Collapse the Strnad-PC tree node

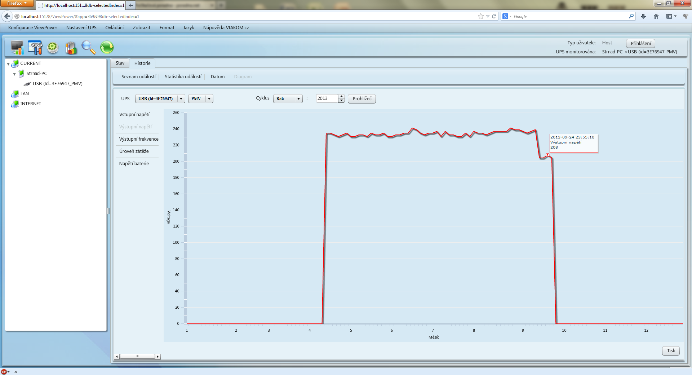pos(14,74)
